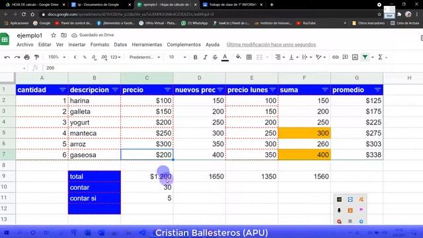Open the functions sigma icon
Viewport: 423px width, 238px height.
380,58
